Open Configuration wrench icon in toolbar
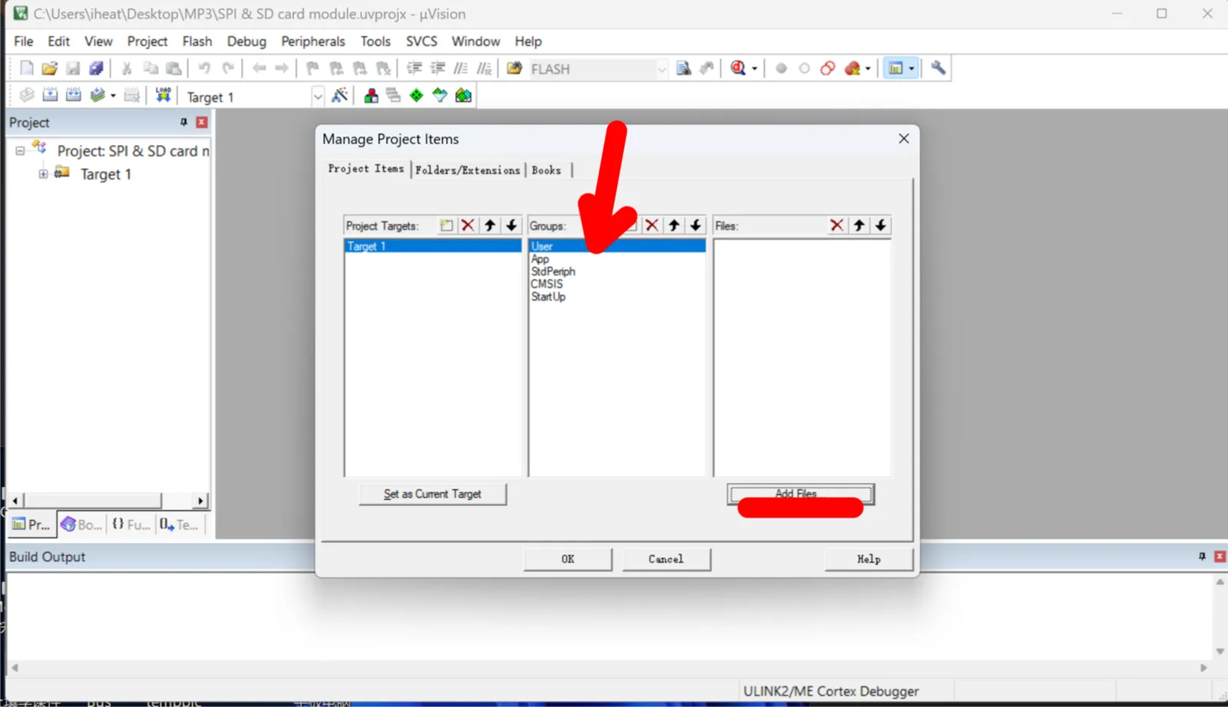 coord(938,68)
